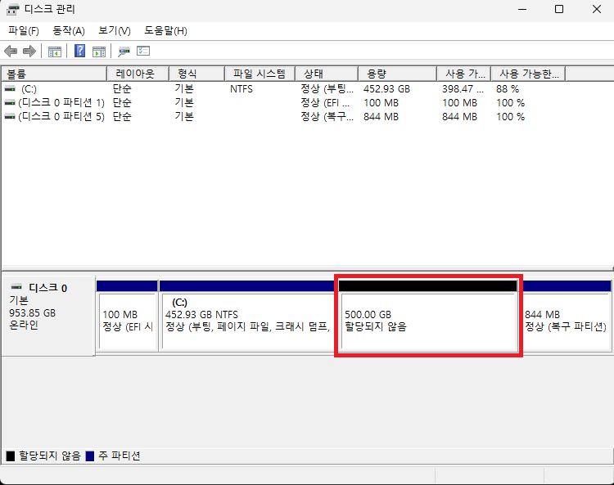Click the 844 MB capacity cell in list
The image size is (614, 485).
(x=381, y=117)
